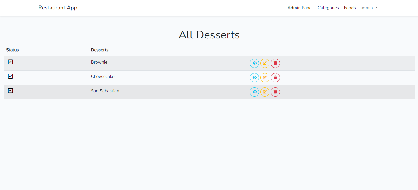Click the delete icon for Brownie

pyautogui.click(x=275, y=63)
